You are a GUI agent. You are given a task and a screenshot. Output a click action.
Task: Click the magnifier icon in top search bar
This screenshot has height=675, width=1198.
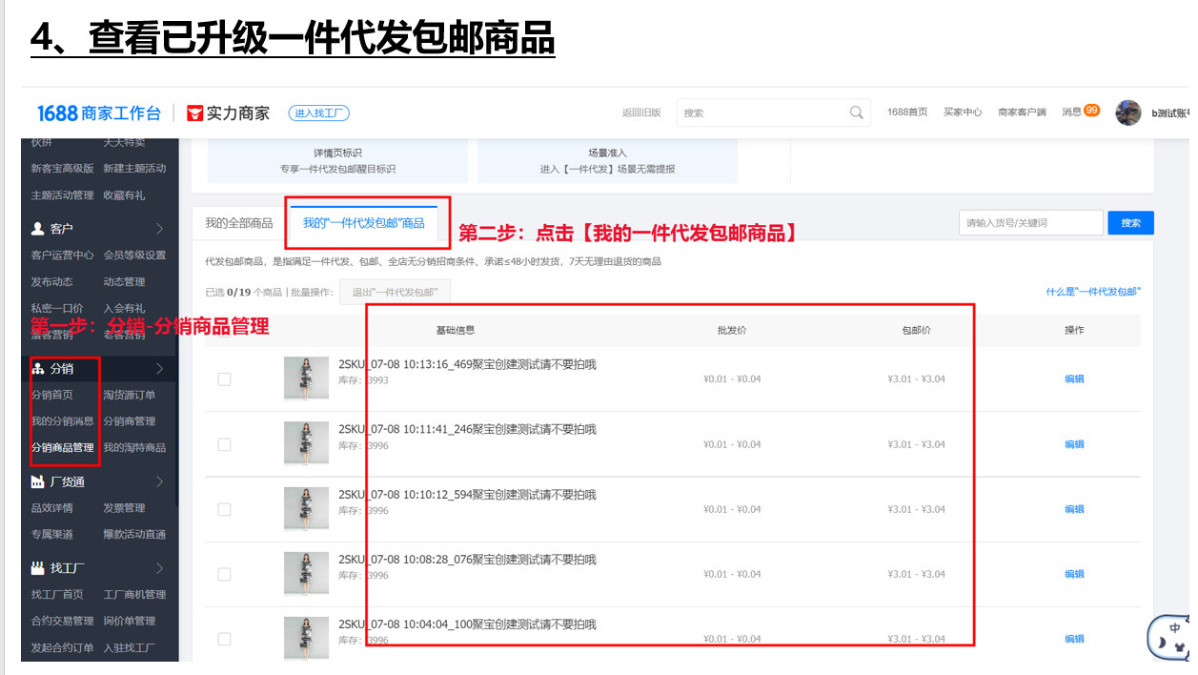pos(855,112)
